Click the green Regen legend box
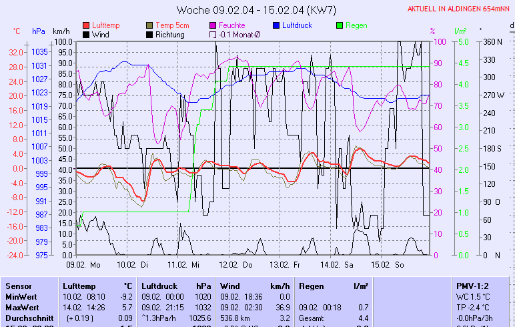Image resolution: width=515 pixels, height=327 pixels. pos(340,25)
